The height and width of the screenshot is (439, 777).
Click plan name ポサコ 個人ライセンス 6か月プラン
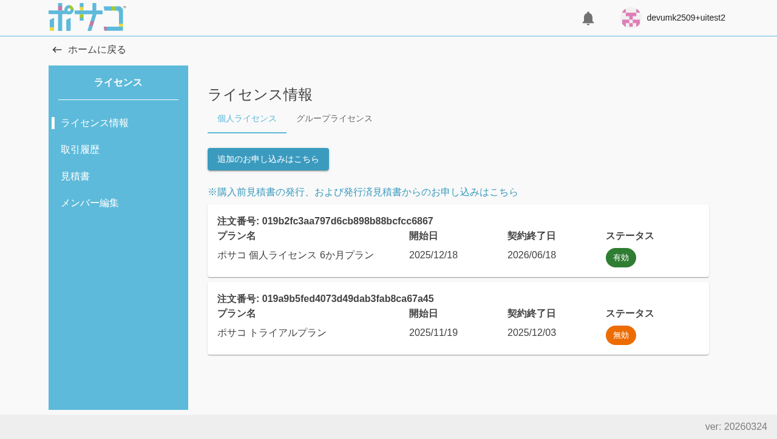click(296, 255)
